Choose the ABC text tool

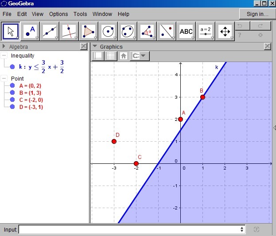[x=186, y=31]
